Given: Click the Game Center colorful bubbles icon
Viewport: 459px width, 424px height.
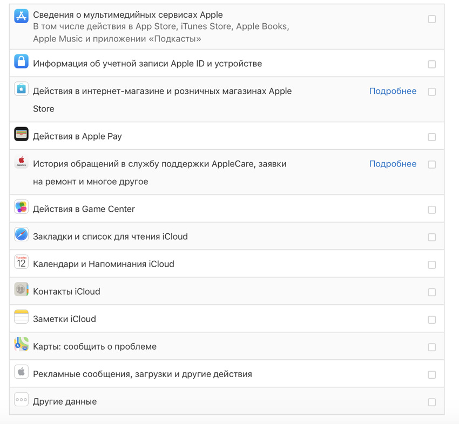Looking at the screenshot, I should click(22, 207).
